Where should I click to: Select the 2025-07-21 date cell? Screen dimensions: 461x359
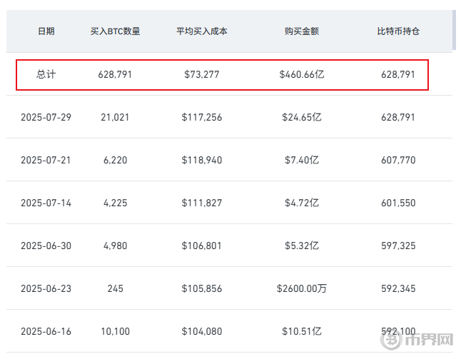[x=46, y=160]
